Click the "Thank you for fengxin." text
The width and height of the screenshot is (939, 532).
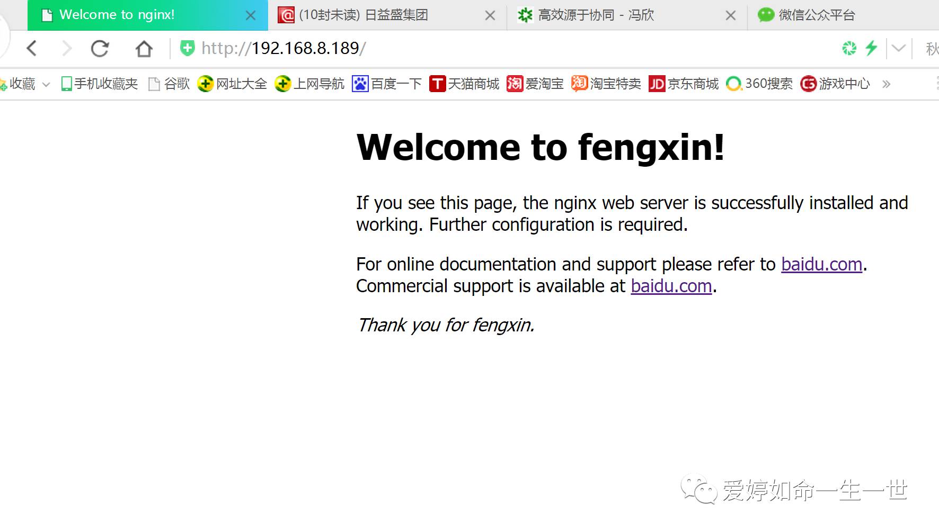tap(446, 325)
